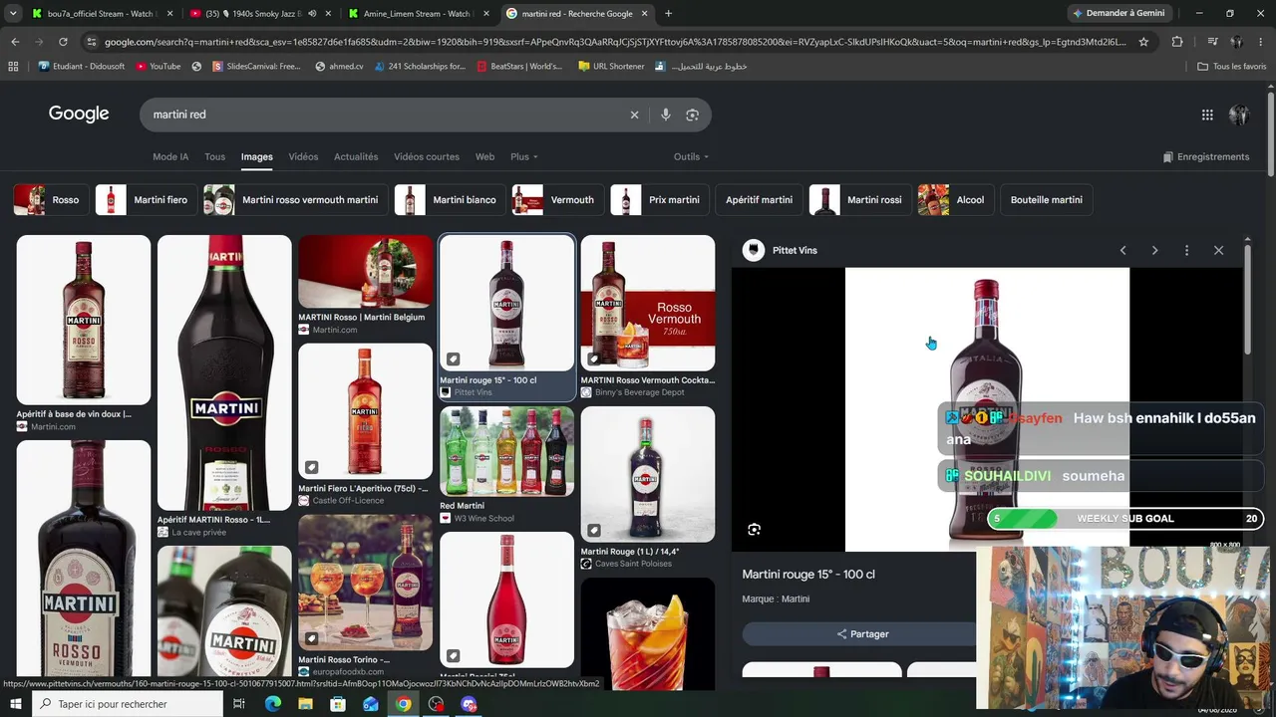Image resolution: width=1276 pixels, height=717 pixels.
Task: Open the Windows Start menu
Action: point(15,704)
